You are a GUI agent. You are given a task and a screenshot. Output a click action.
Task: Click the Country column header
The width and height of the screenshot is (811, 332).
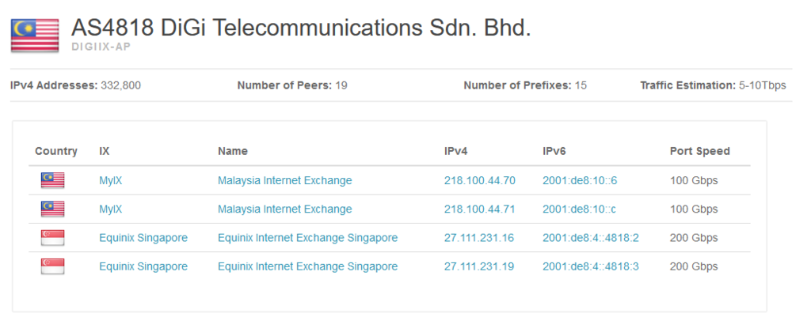click(x=56, y=151)
